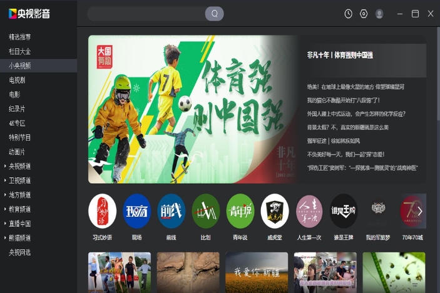Open the settings hexagon icon
Screen dimensions: 440x293
coord(364,14)
